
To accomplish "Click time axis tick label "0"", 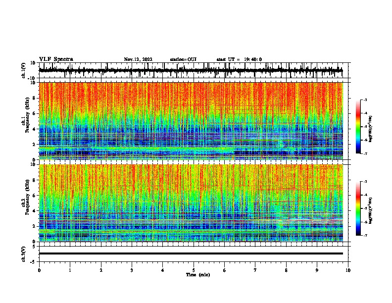I will [39, 270].
